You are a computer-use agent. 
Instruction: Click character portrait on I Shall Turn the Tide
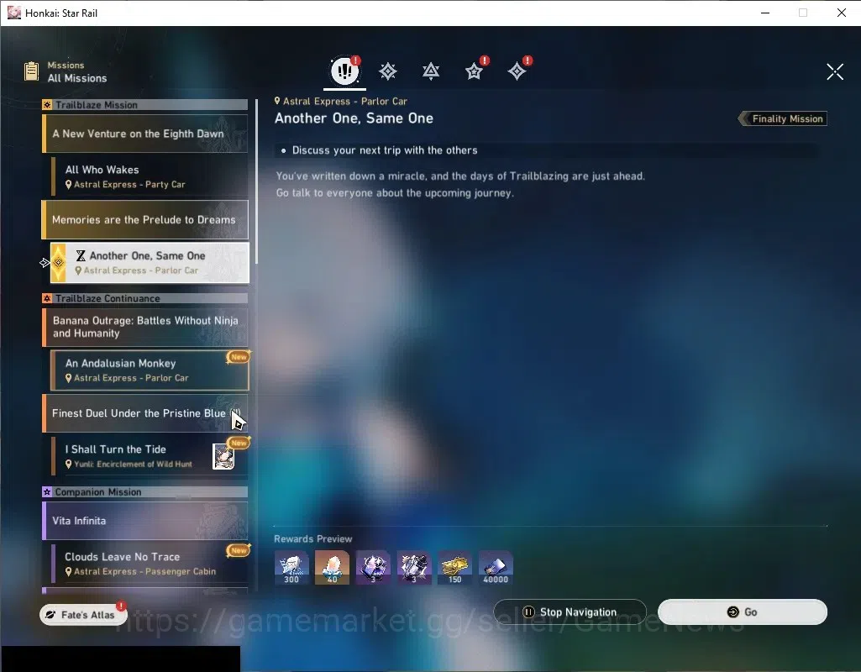[223, 456]
